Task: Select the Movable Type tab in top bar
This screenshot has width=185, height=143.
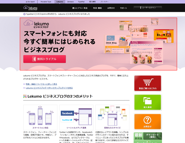Action: [46, 2]
